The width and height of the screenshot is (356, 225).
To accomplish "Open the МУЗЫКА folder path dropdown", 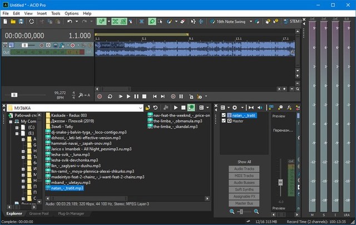I will [140, 107].
